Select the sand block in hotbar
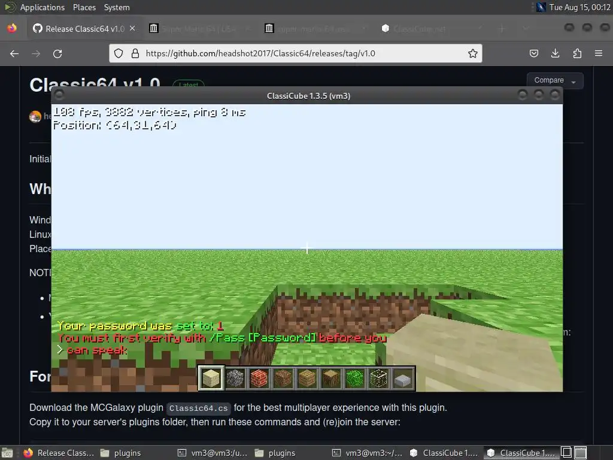 (x=211, y=379)
